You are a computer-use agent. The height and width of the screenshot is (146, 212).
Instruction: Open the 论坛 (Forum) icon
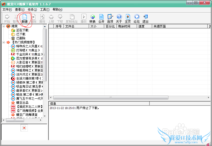point(137,18)
